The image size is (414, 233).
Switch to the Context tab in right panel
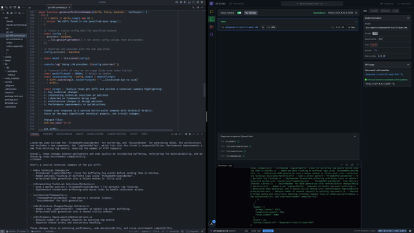tap(374, 11)
